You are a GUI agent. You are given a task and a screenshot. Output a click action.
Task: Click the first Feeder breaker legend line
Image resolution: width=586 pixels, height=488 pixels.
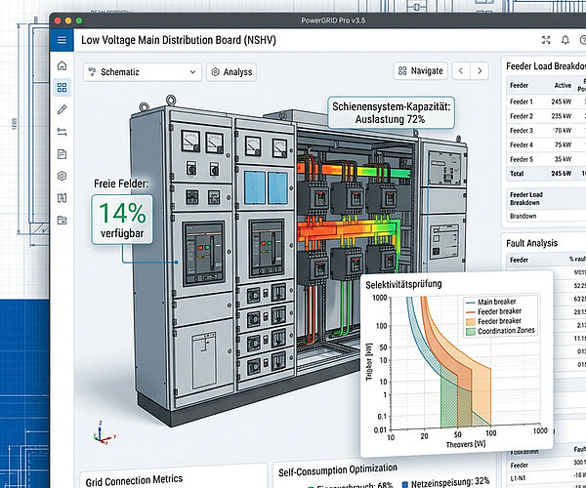click(471, 311)
